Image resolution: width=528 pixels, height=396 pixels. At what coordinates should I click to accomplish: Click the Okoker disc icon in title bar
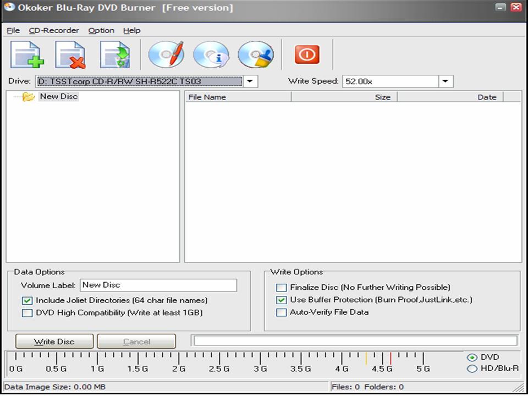[x=9, y=7]
